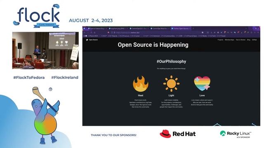The height and width of the screenshot is (148, 264).
Task: Reload the page with the refresh icon
Action: [91, 32]
